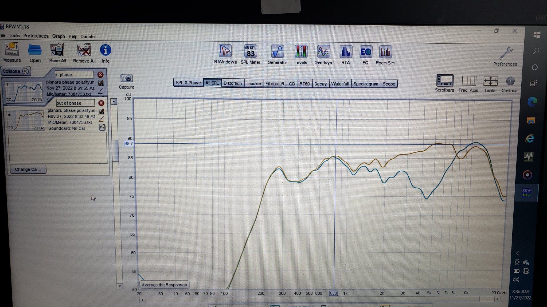Open the Donate menu
This screenshot has height=307, width=547.
(x=88, y=37)
